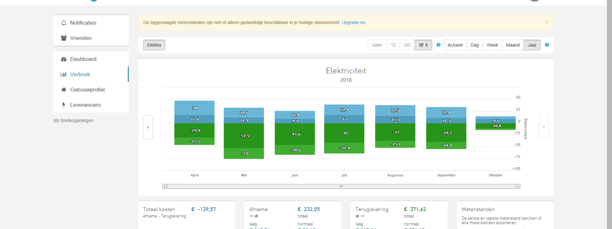
Task: Click the chart's horizontal scrollbar handle
Action: 341,187
